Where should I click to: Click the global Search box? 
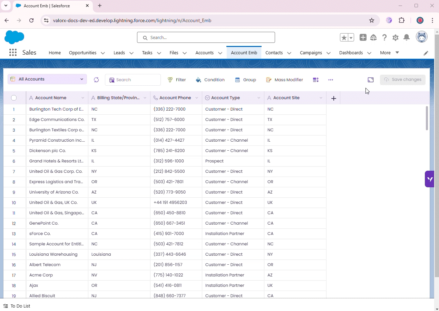(206, 37)
